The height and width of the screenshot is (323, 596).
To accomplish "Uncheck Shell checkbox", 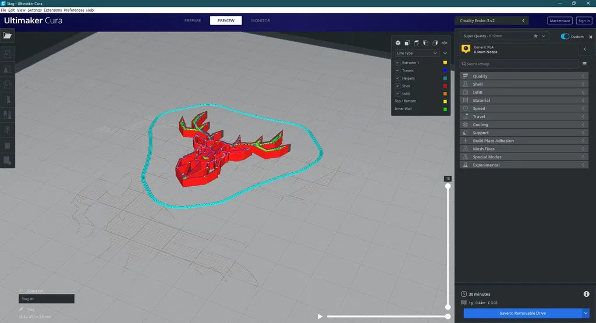I will click(398, 86).
